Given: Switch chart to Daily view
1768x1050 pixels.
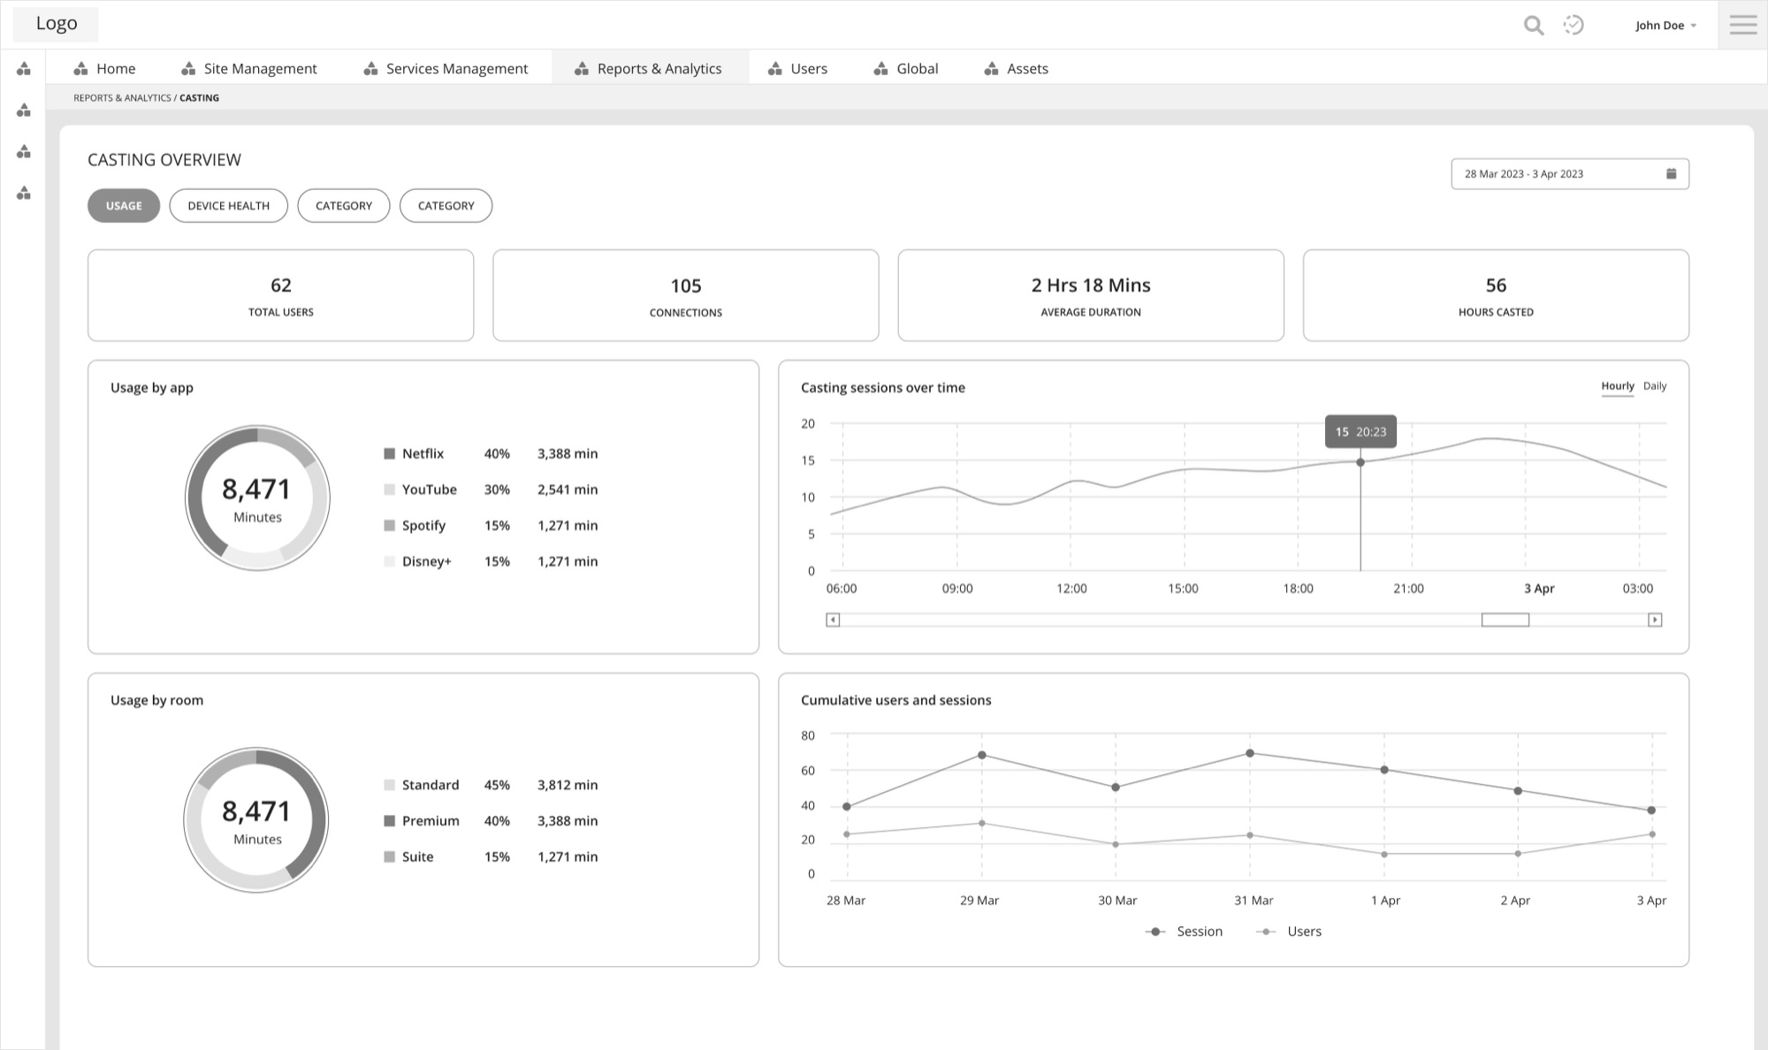Looking at the screenshot, I should point(1655,386).
